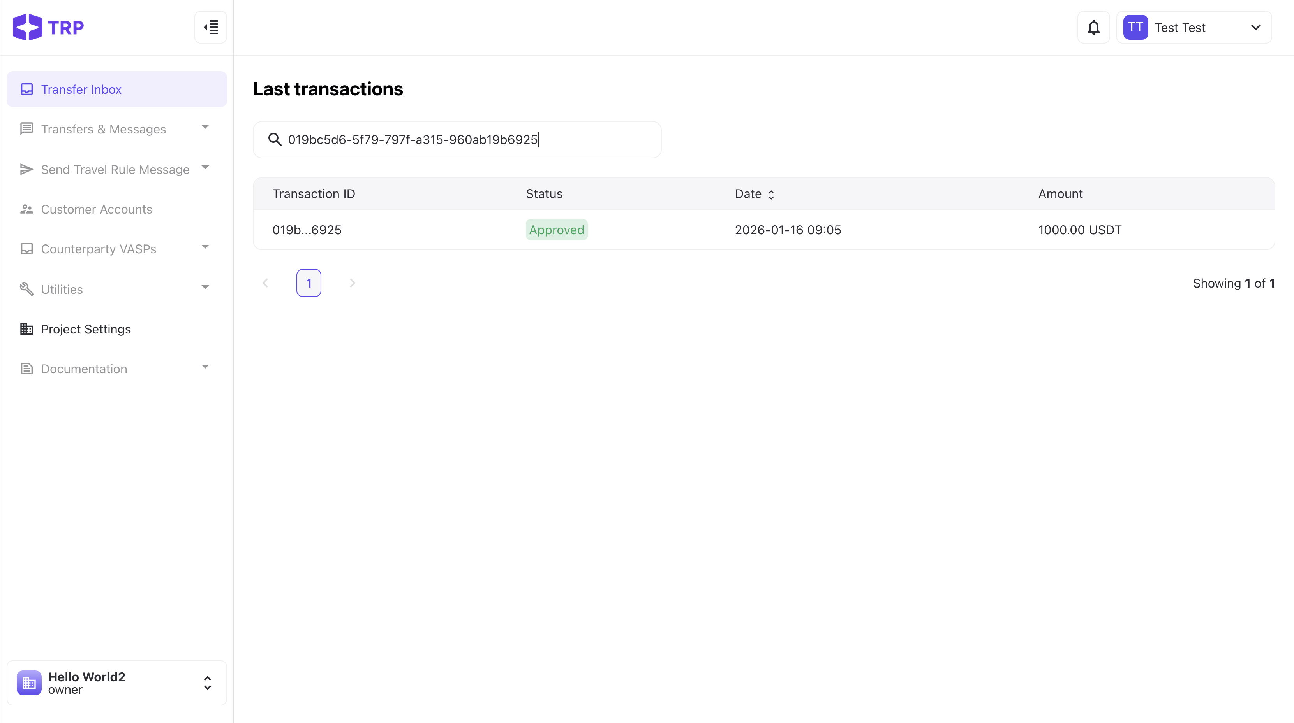Click the Project Settings building icon
Viewport: 1294px width, 723px height.
[26, 329]
